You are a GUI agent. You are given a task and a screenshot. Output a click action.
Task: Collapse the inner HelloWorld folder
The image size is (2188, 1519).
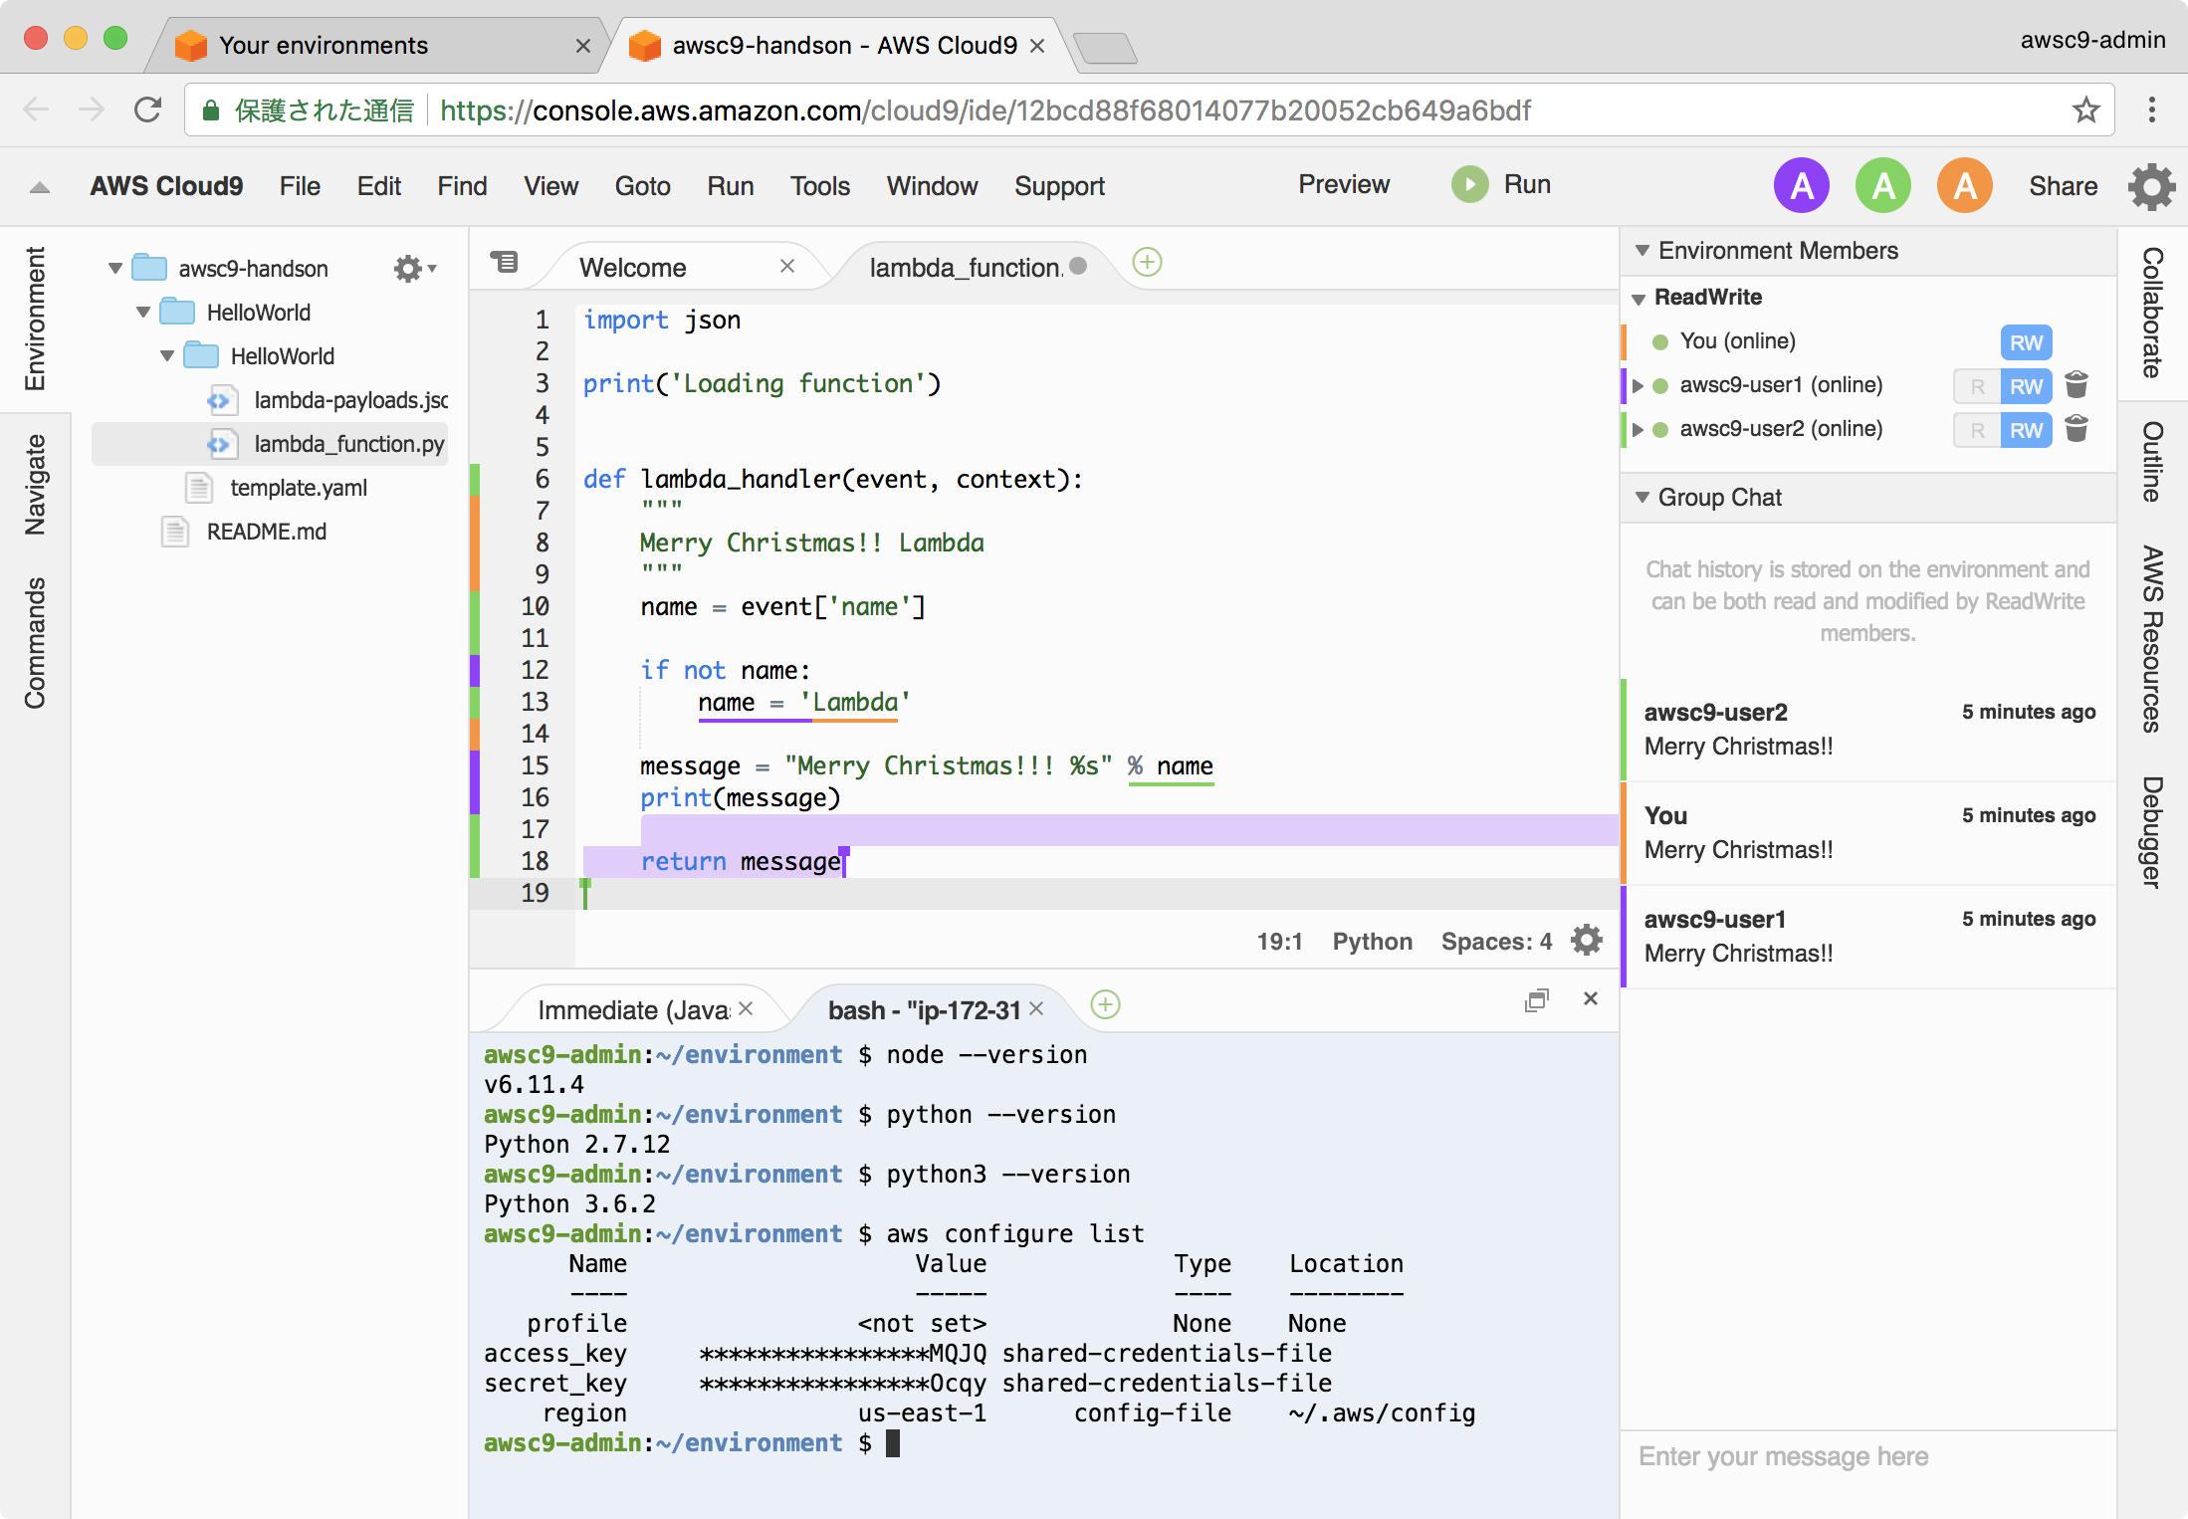click(x=167, y=356)
